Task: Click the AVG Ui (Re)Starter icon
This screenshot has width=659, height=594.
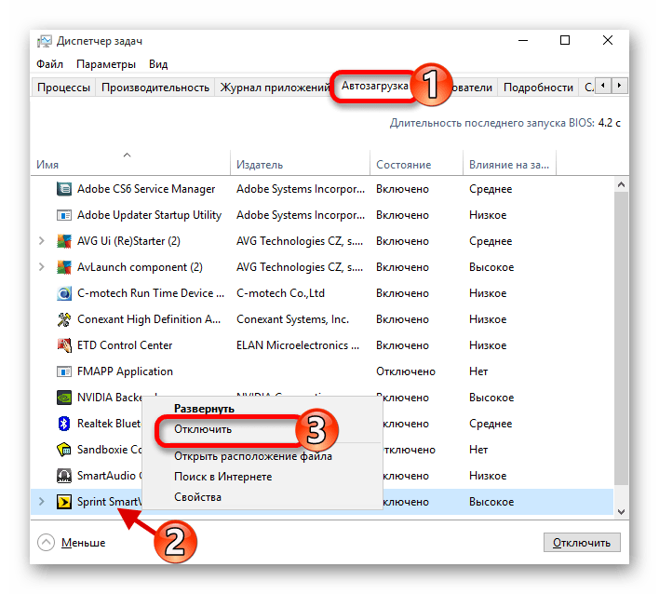Action: [x=64, y=241]
